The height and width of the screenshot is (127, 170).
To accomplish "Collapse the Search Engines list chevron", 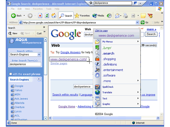I will click(39, 79).
